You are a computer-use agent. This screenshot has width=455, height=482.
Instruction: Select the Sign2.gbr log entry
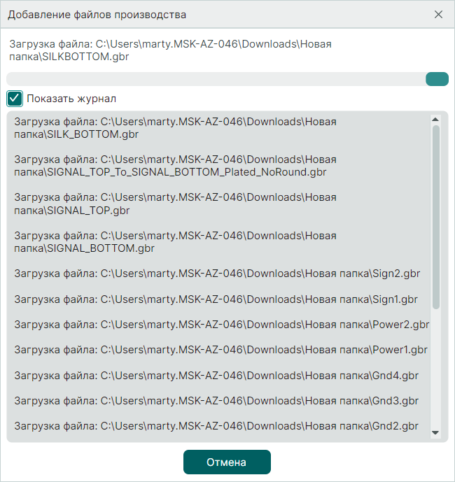217,274
